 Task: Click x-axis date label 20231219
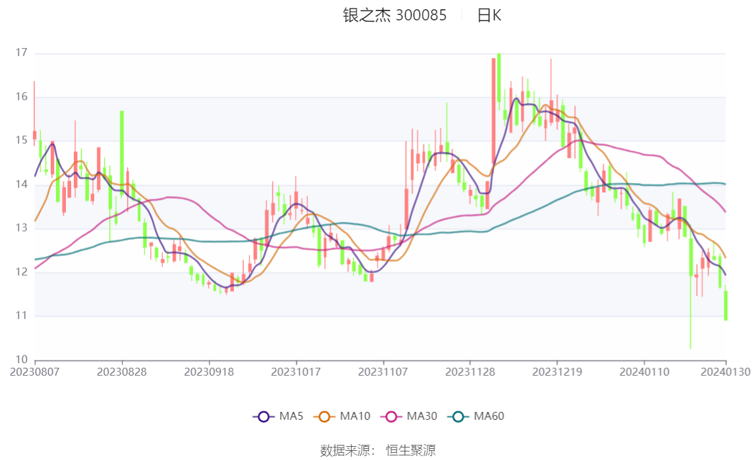click(557, 372)
